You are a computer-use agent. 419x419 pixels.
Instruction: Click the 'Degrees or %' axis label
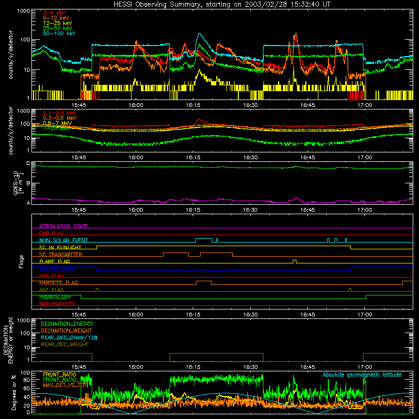[14, 392]
